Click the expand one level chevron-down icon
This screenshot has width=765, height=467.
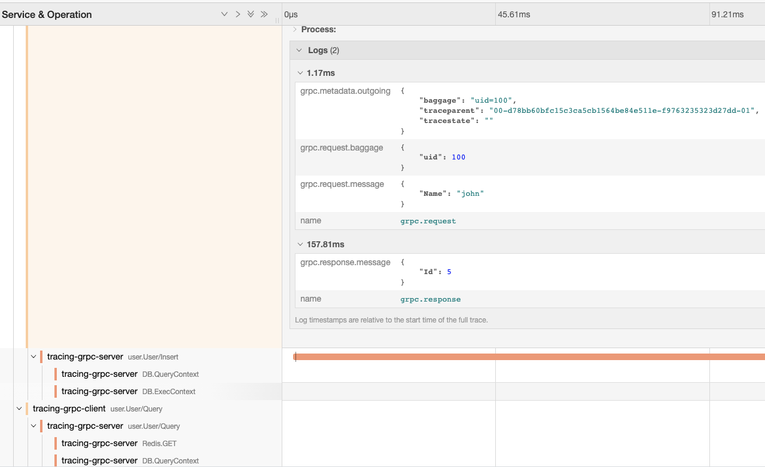tap(224, 14)
